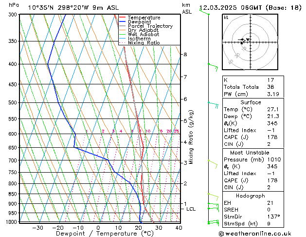Click the 'LCL' level marker label
This screenshot has width=306, height=237.
[191, 209]
